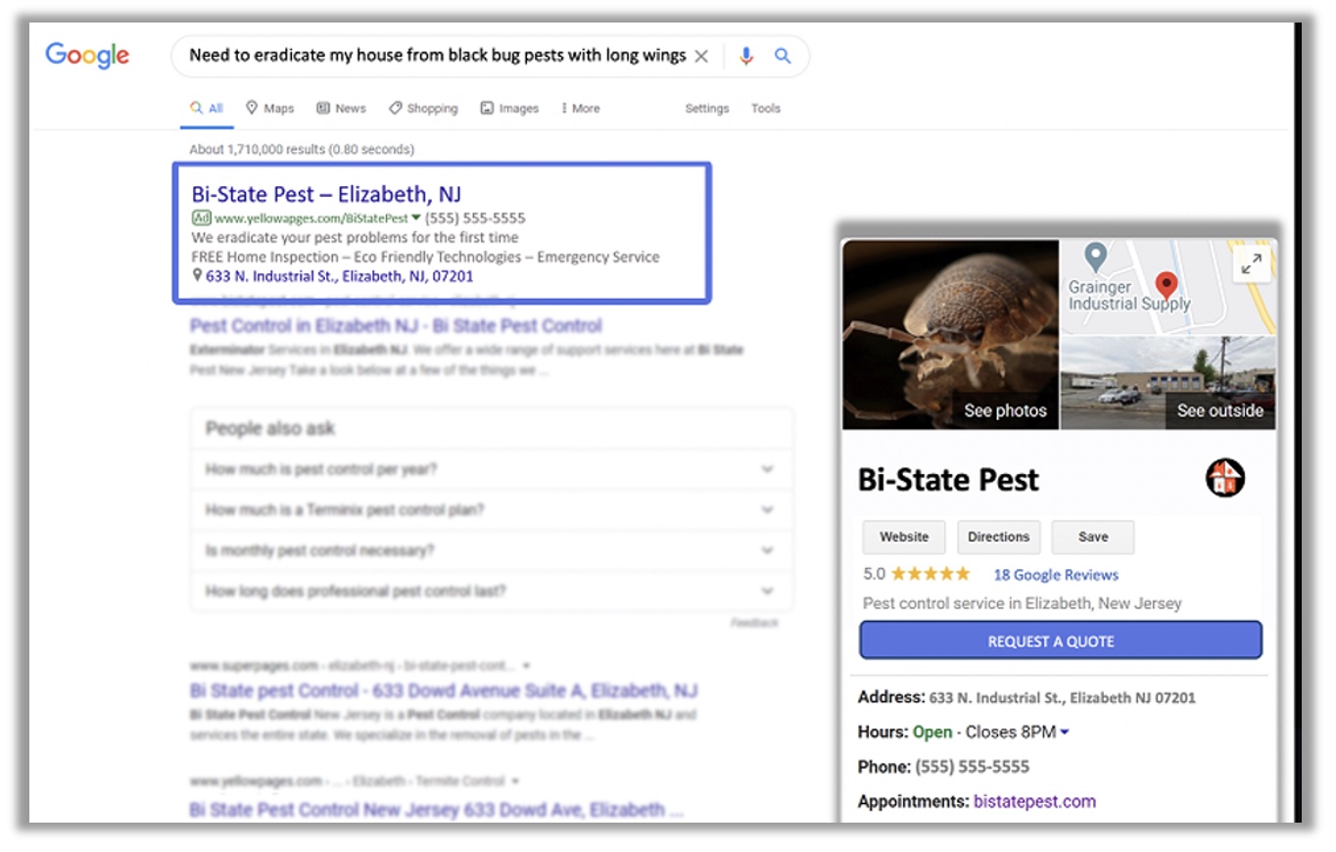Click the five-star rating
The image size is (1336, 852).
(930, 574)
